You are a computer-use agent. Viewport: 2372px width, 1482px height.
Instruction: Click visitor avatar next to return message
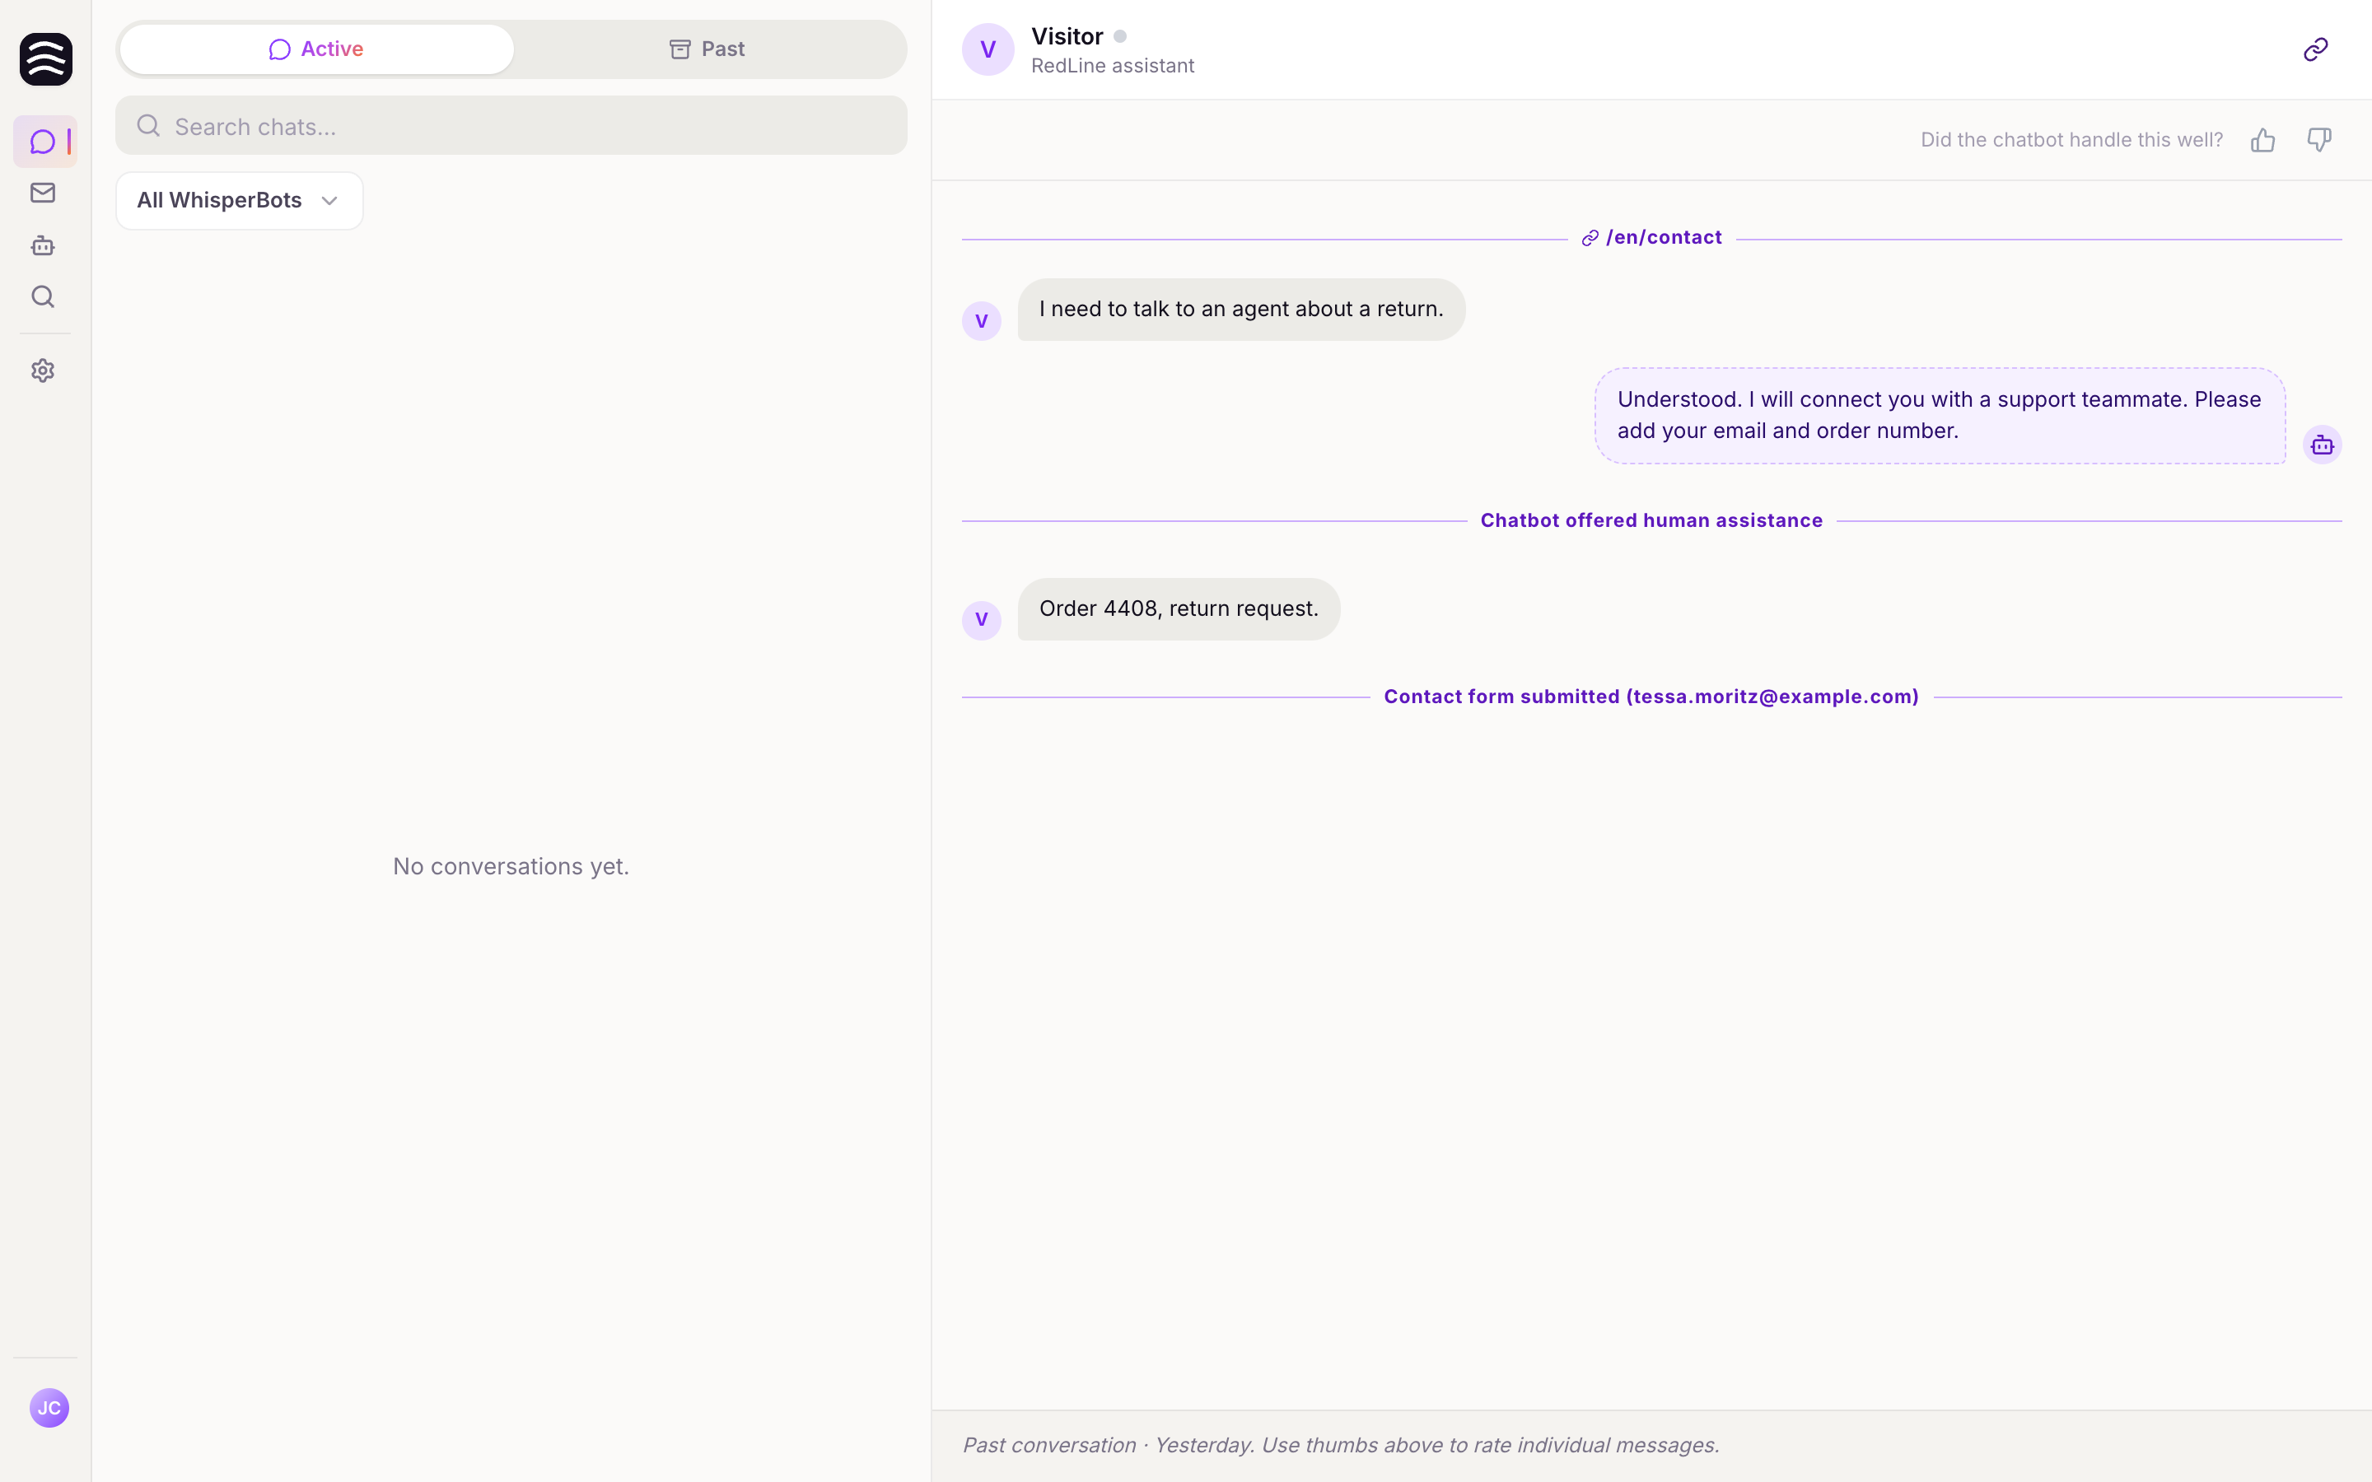(981, 320)
